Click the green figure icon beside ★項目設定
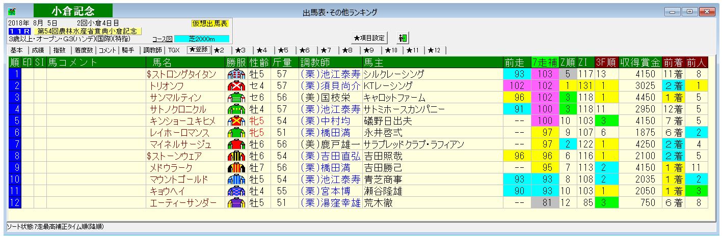The image size is (722, 239). (403, 38)
